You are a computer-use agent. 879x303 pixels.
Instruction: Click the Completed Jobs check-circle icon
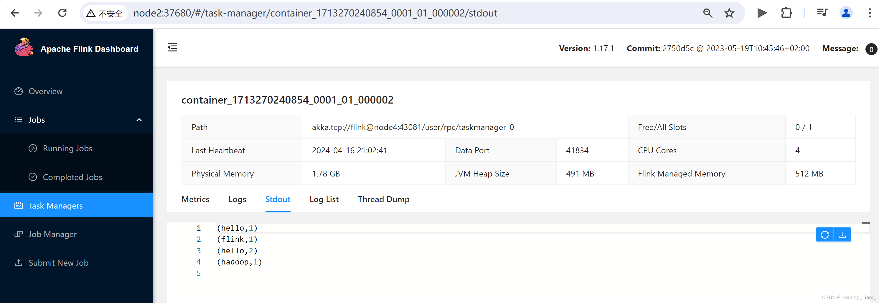coord(33,177)
